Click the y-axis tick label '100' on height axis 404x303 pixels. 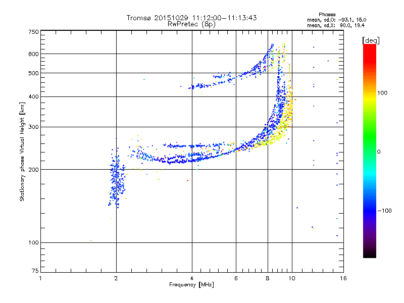[x=34, y=243]
